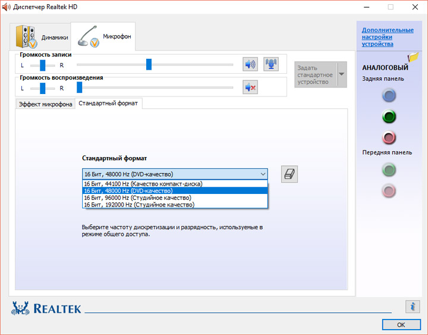The image size is (428, 335).
Task: Expand the Задать стандартное устройство arrow
Action: click(342, 74)
